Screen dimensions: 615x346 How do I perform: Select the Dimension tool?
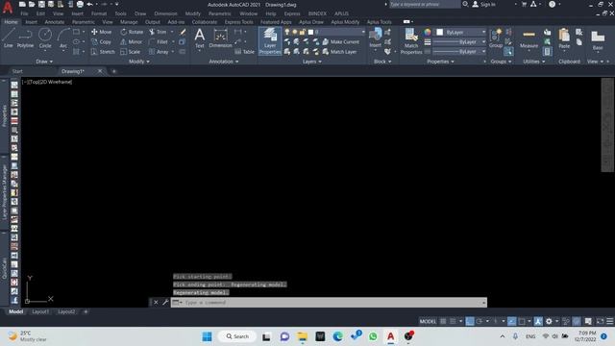tap(220, 38)
